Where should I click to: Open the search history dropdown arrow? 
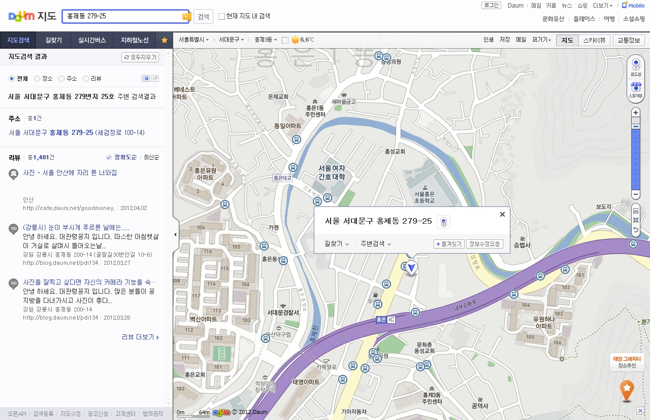(185, 16)
